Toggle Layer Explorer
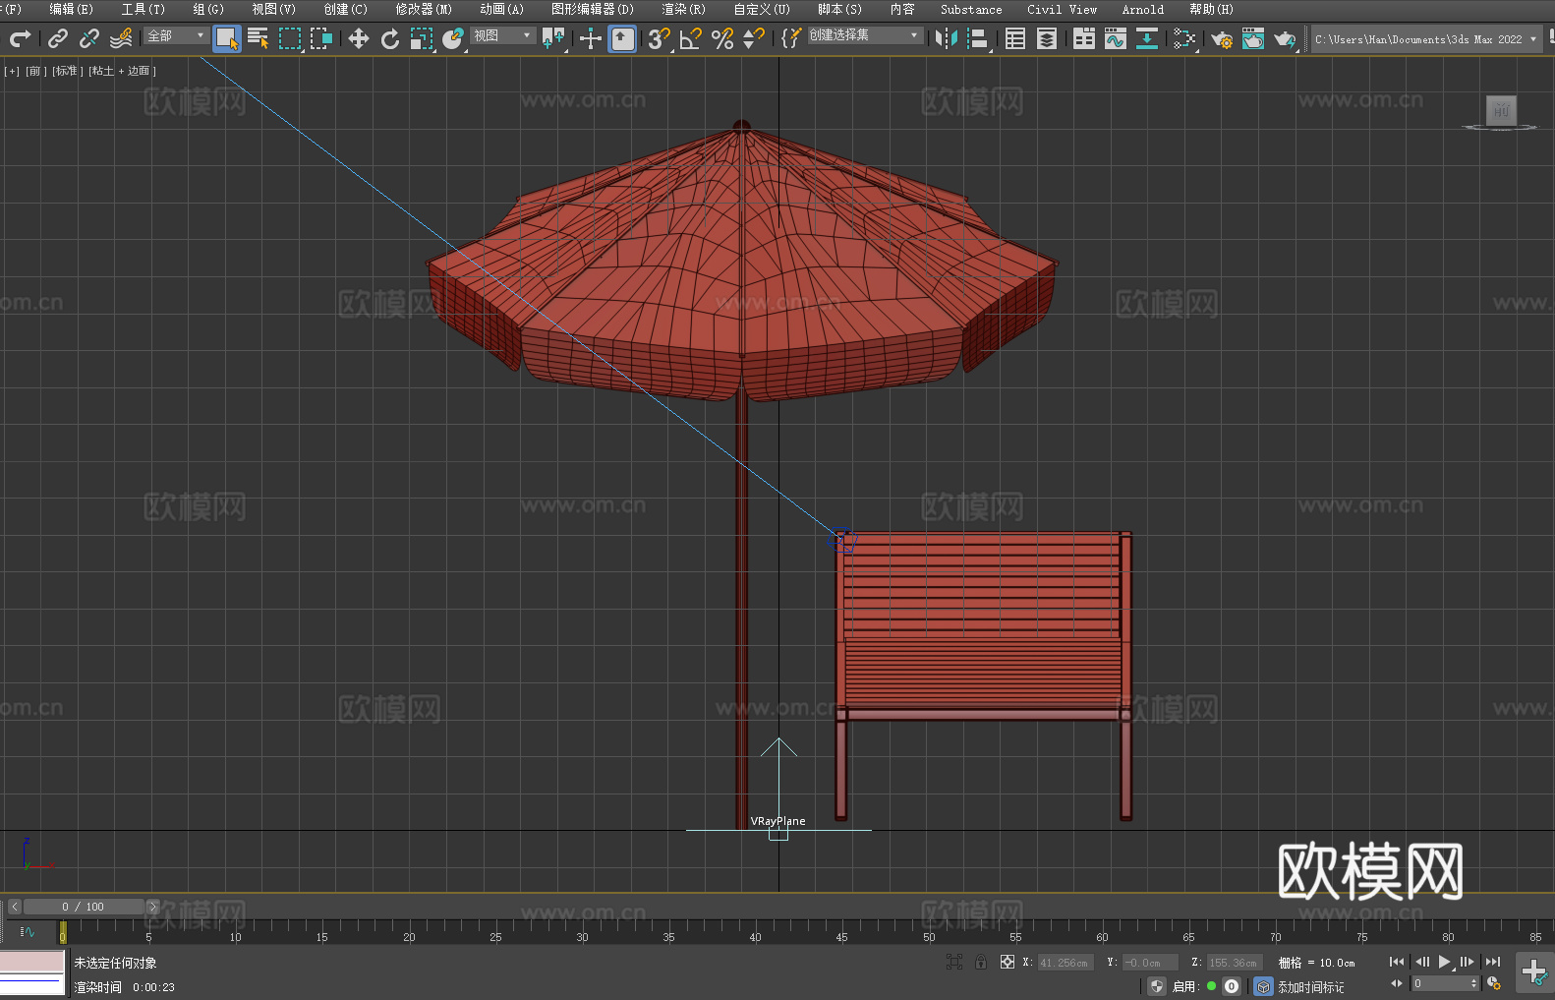This screenshot has width=1555, height=1000. click(1047, 38)
